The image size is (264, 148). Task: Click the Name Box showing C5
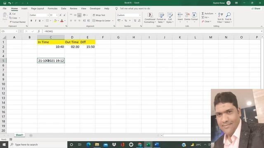(9, 31)
